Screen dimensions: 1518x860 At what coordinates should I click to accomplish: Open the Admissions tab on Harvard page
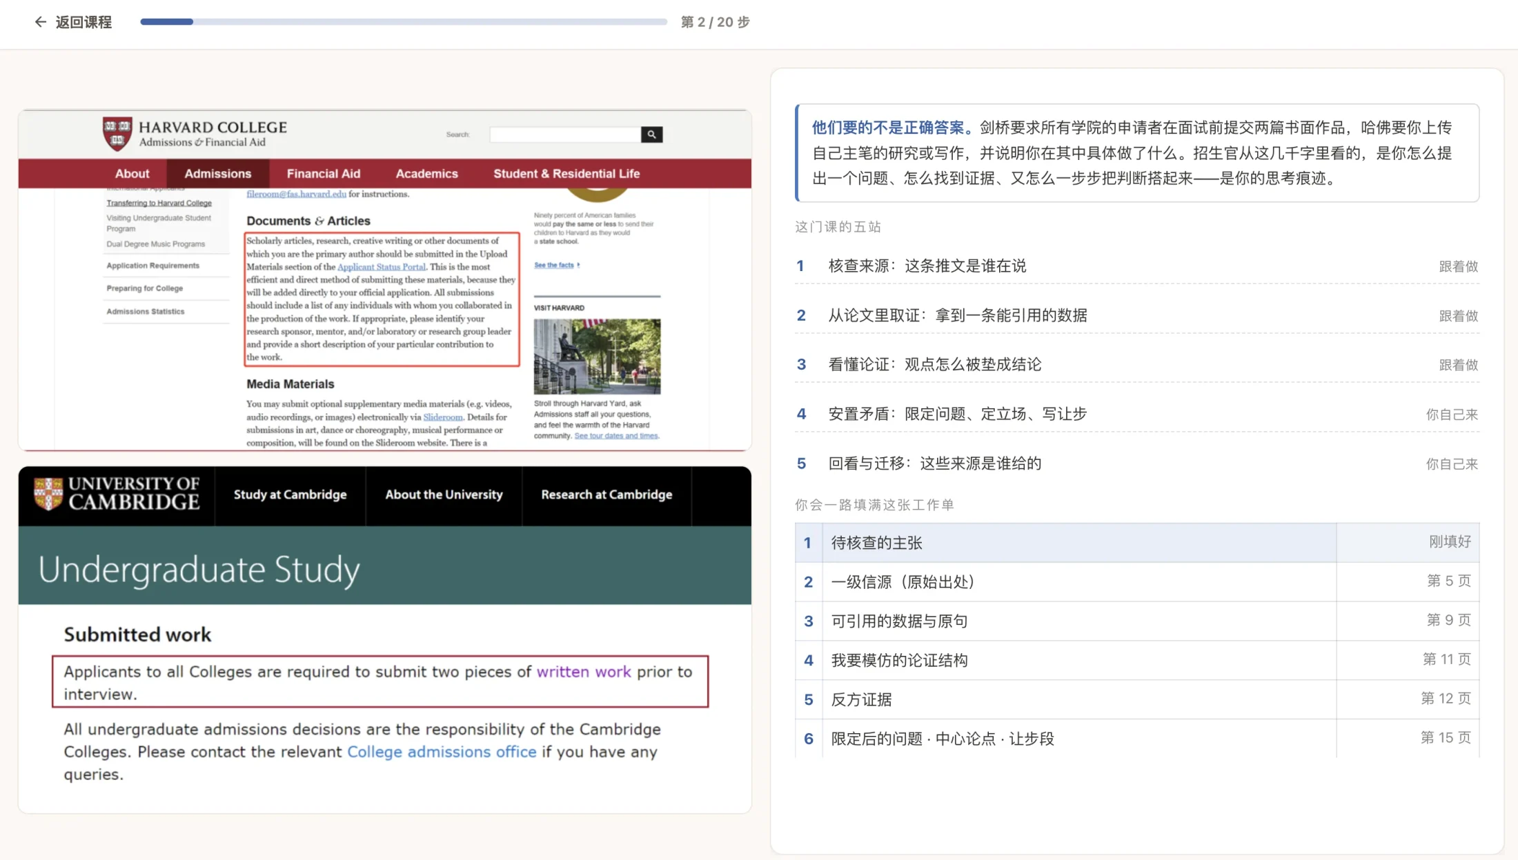click(x=217, y=174)
